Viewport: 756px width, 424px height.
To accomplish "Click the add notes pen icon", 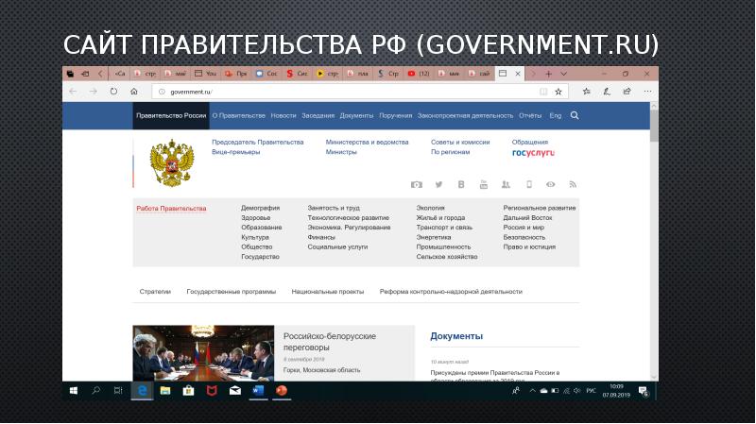I will coord(607,91).
